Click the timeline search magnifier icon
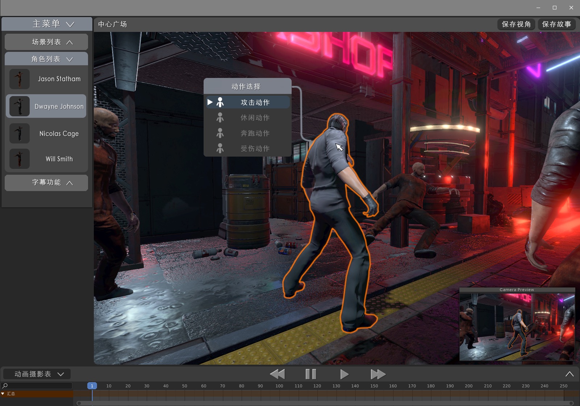This screenshot has width=580, height=406. (x=5, y=386)
